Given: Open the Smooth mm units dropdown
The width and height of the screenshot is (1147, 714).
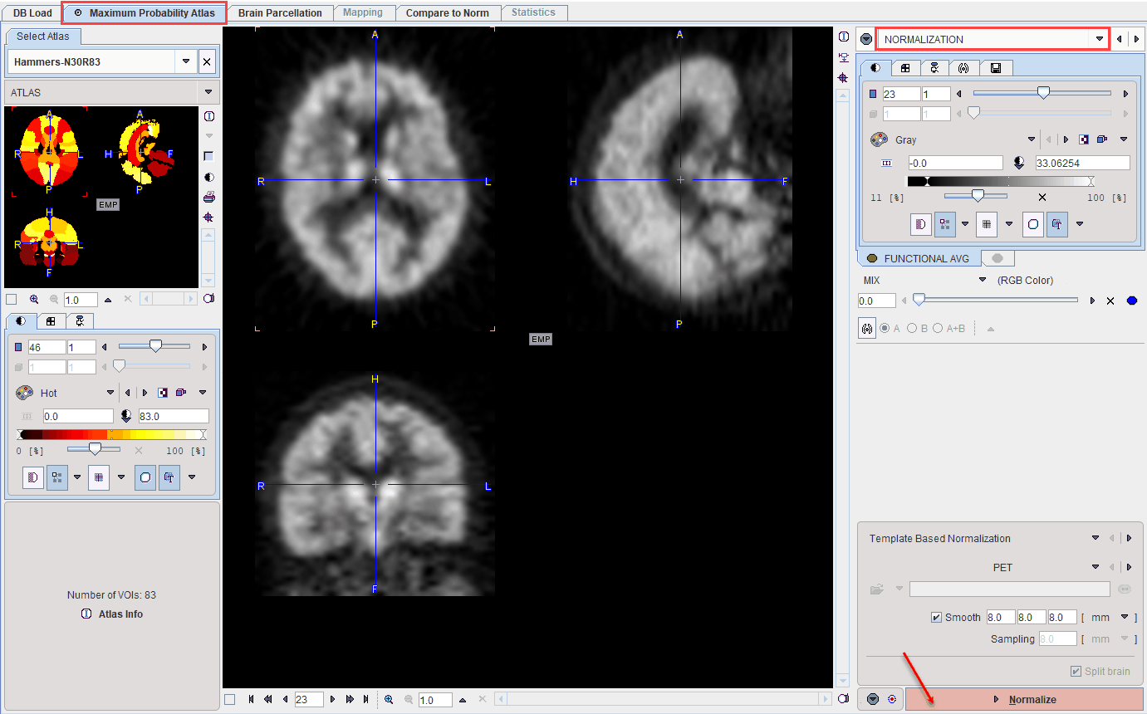Looking at the screenshot, I should (x=1125, y=617).
